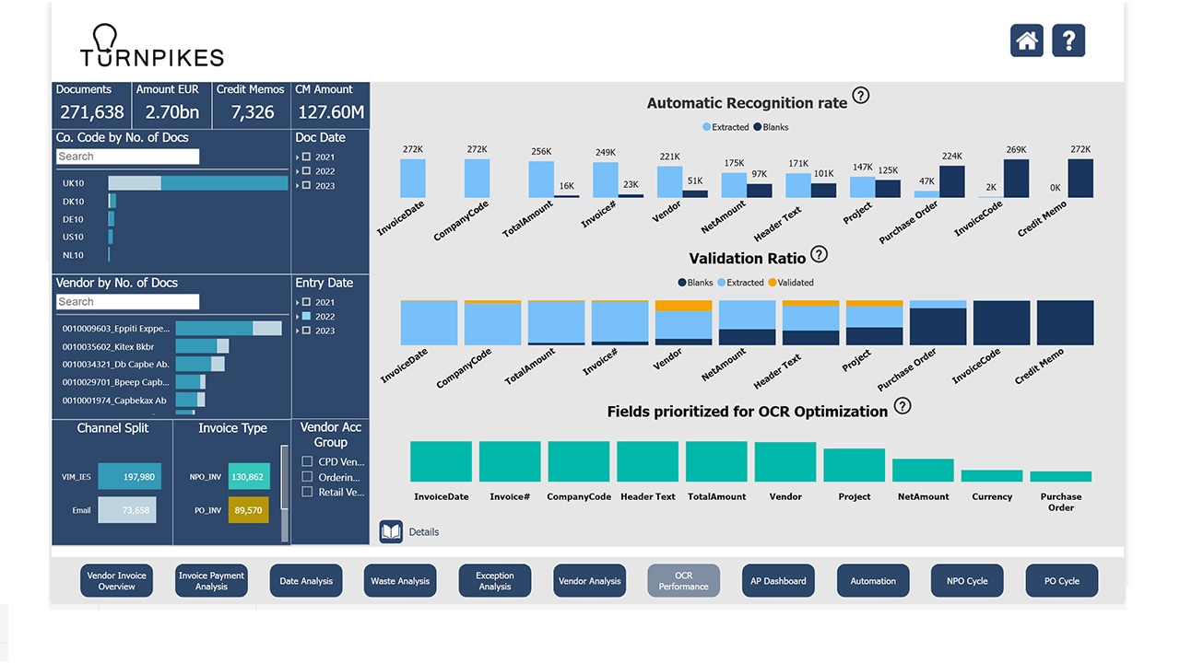
Task: Click the Blanks legend swatch in Recognition rate
Action: 758,127
